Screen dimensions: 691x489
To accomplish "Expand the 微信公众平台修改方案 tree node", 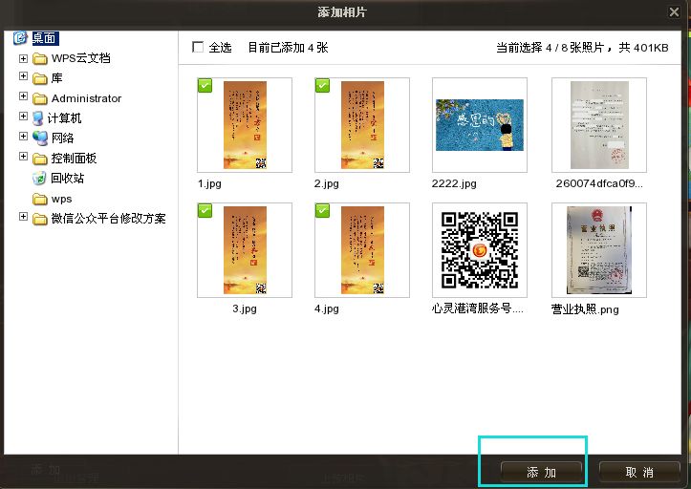I will (23, 216).
